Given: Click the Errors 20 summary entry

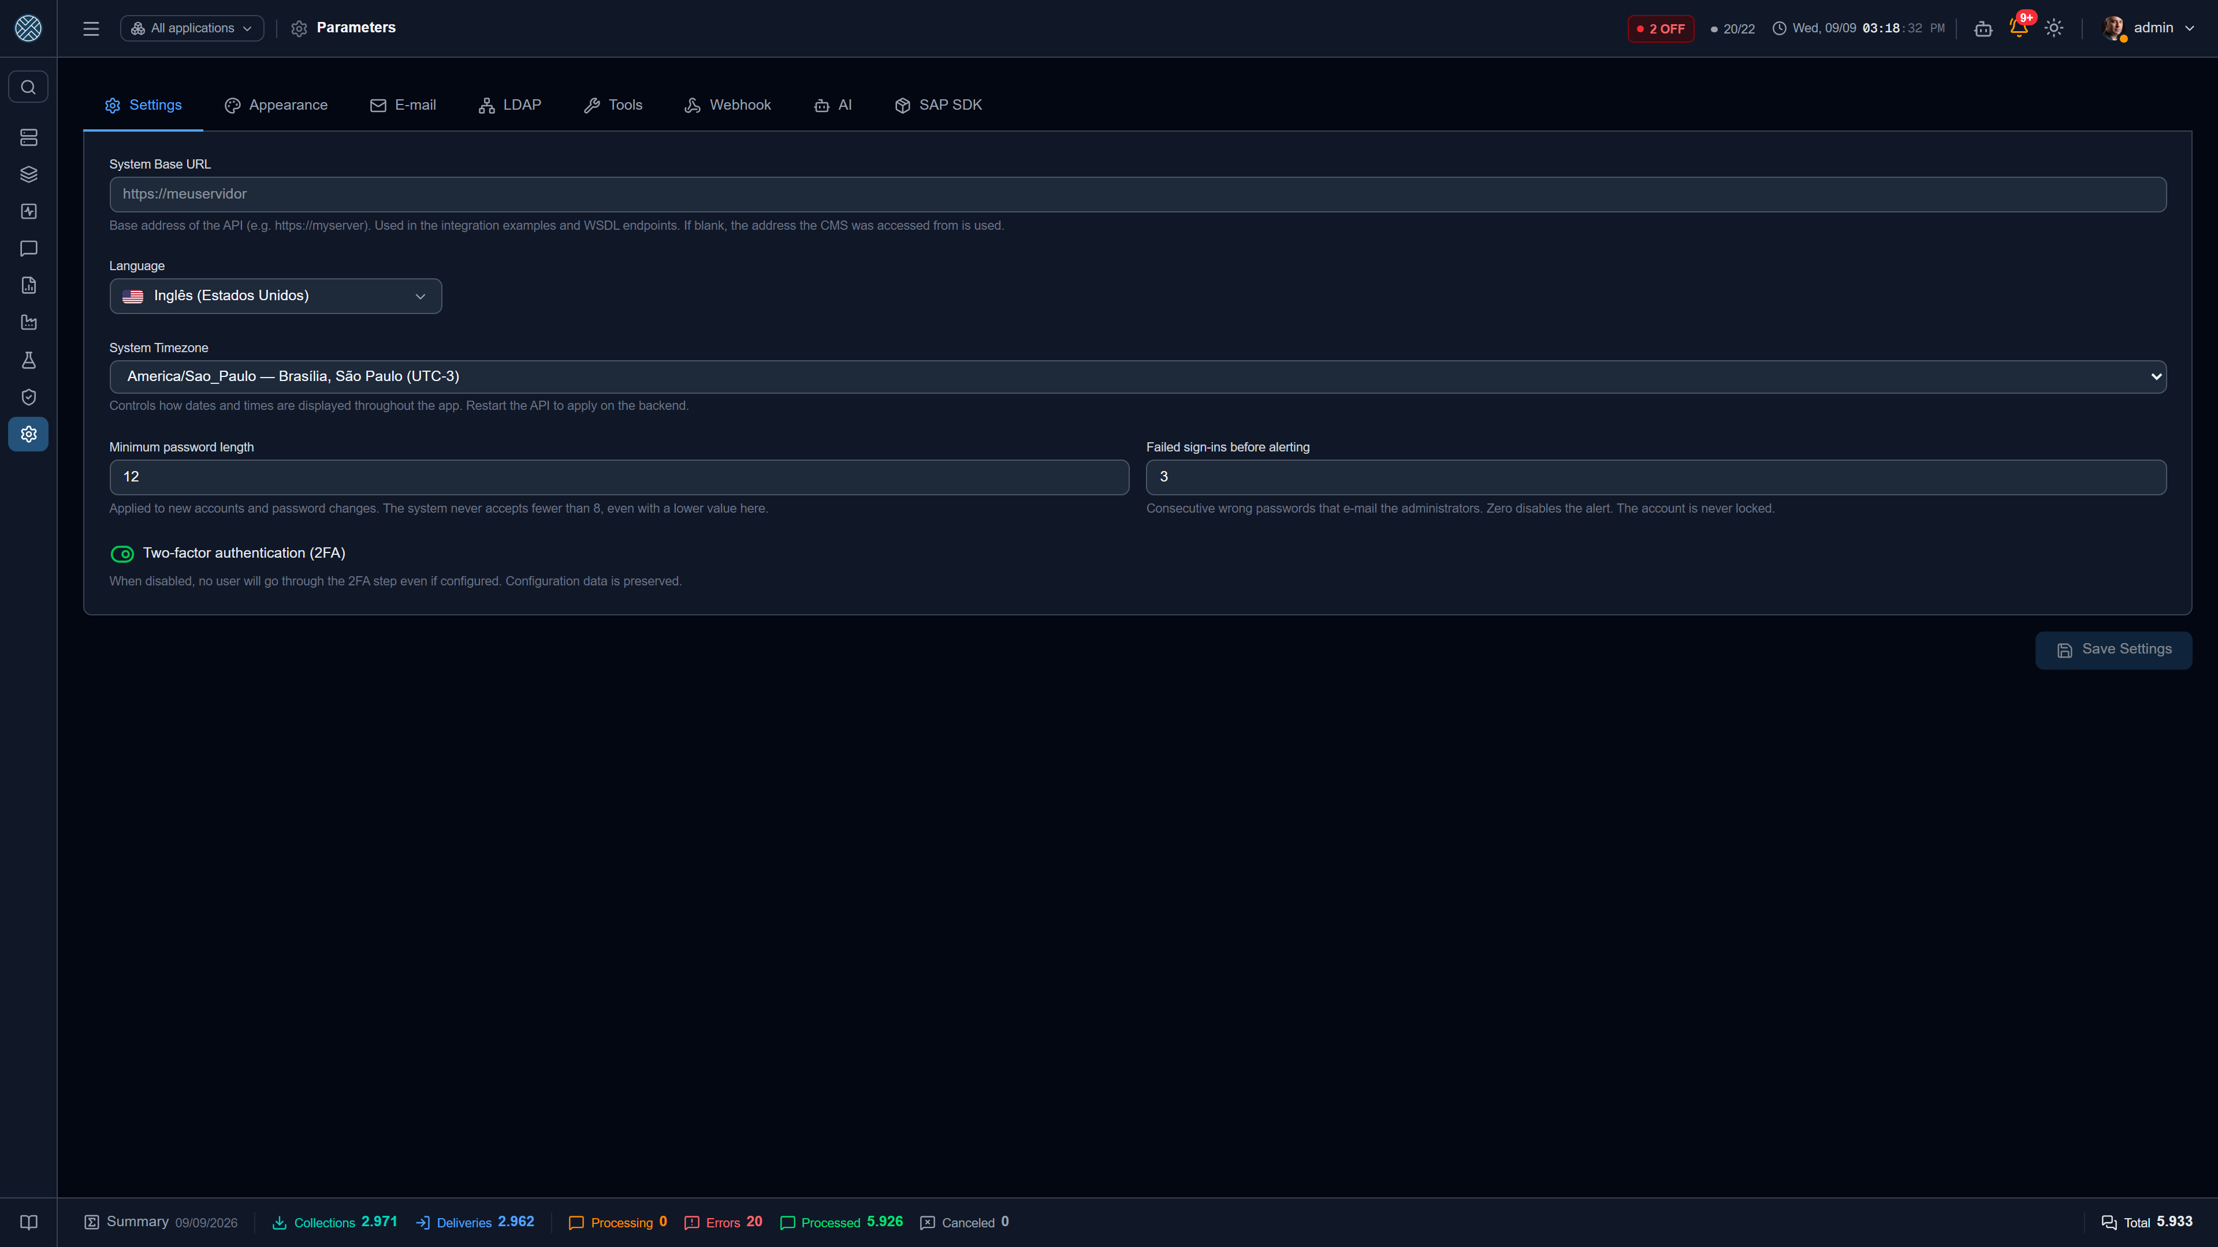Looking at the screenshot, I should tap(723, 1222).
